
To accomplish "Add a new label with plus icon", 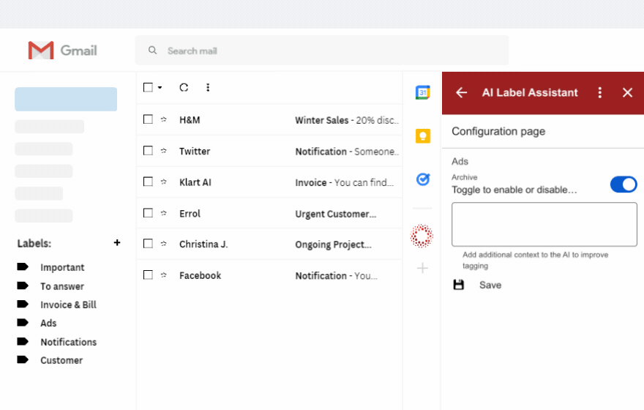I will (x=117, y=242).
